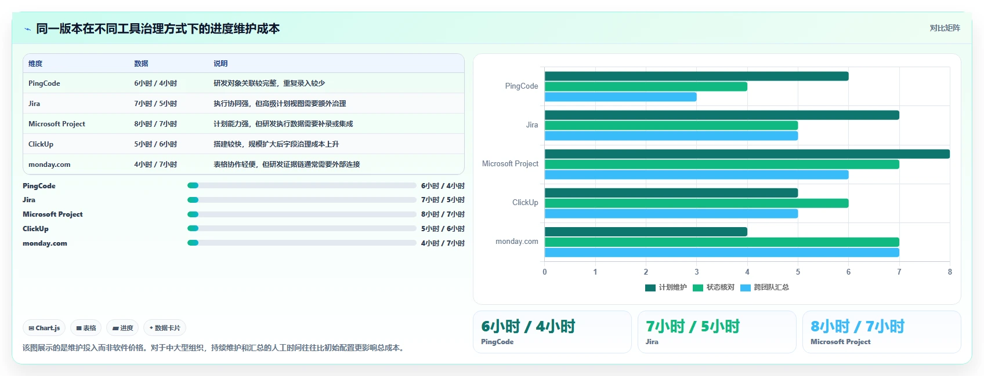Click the 进度 tag pill
Screen dimensions: 984x376
point(122,328)
